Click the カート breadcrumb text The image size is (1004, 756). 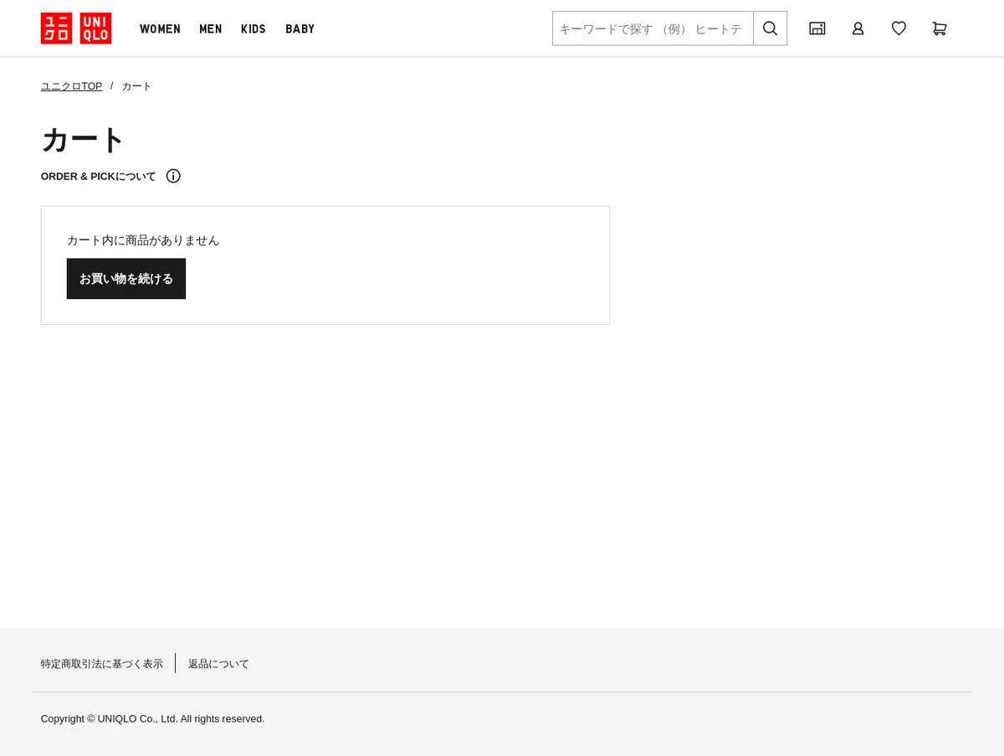coord(136,86)
